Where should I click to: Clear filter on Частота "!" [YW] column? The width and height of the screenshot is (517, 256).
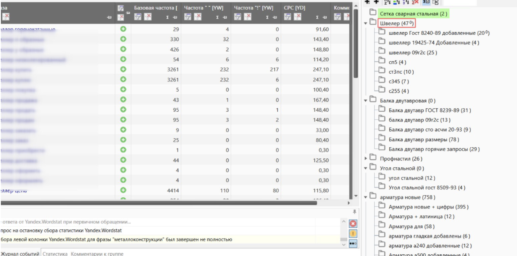point(247,17)
